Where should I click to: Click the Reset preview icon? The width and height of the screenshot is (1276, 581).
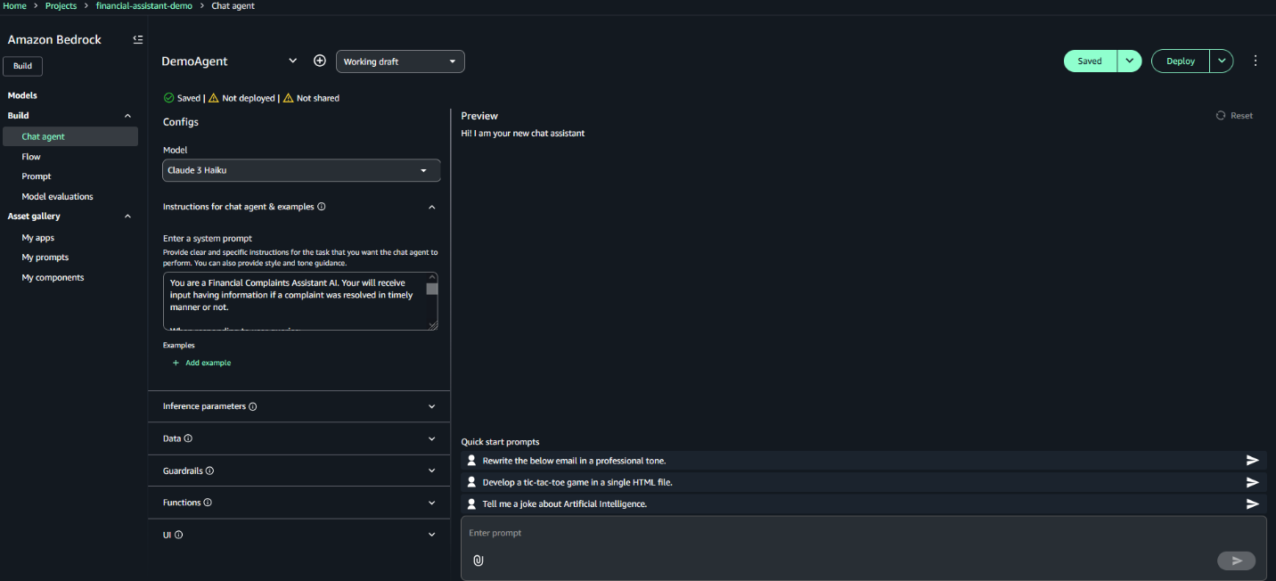(x=1221, y=116)
